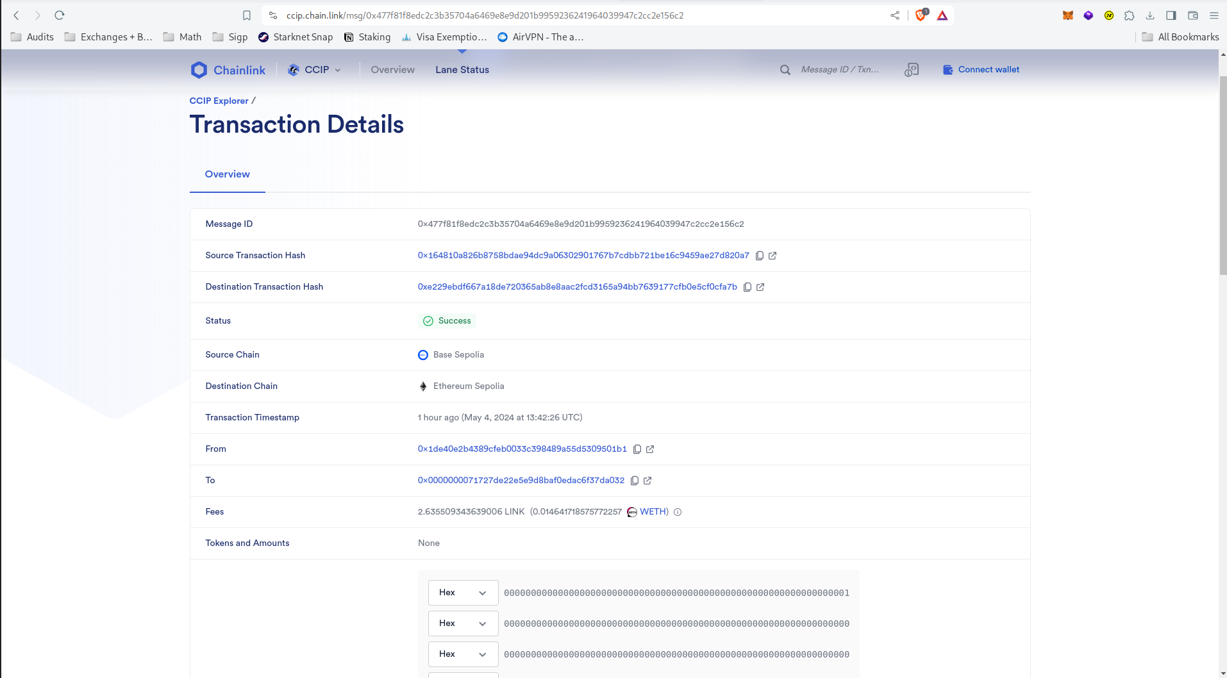Open source hash 0x164810a8... link

click(583, 256)
